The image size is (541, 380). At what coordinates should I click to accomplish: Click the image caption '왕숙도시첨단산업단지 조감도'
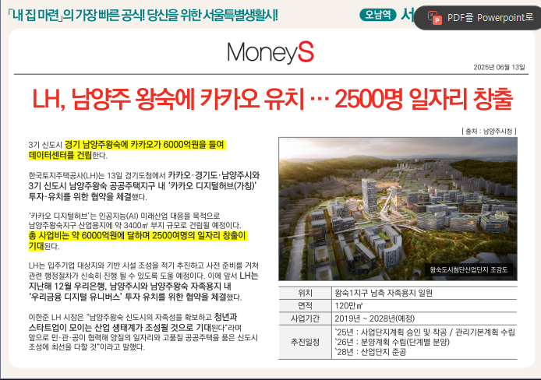(x=469, y=269)
